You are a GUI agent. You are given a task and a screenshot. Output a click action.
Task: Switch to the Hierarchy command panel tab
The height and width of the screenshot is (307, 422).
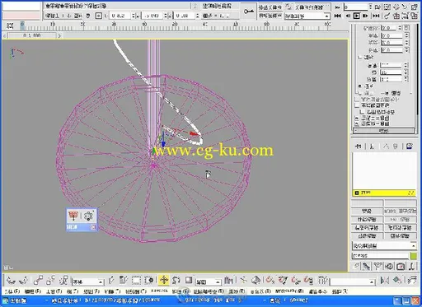click(x=378, y=266)
